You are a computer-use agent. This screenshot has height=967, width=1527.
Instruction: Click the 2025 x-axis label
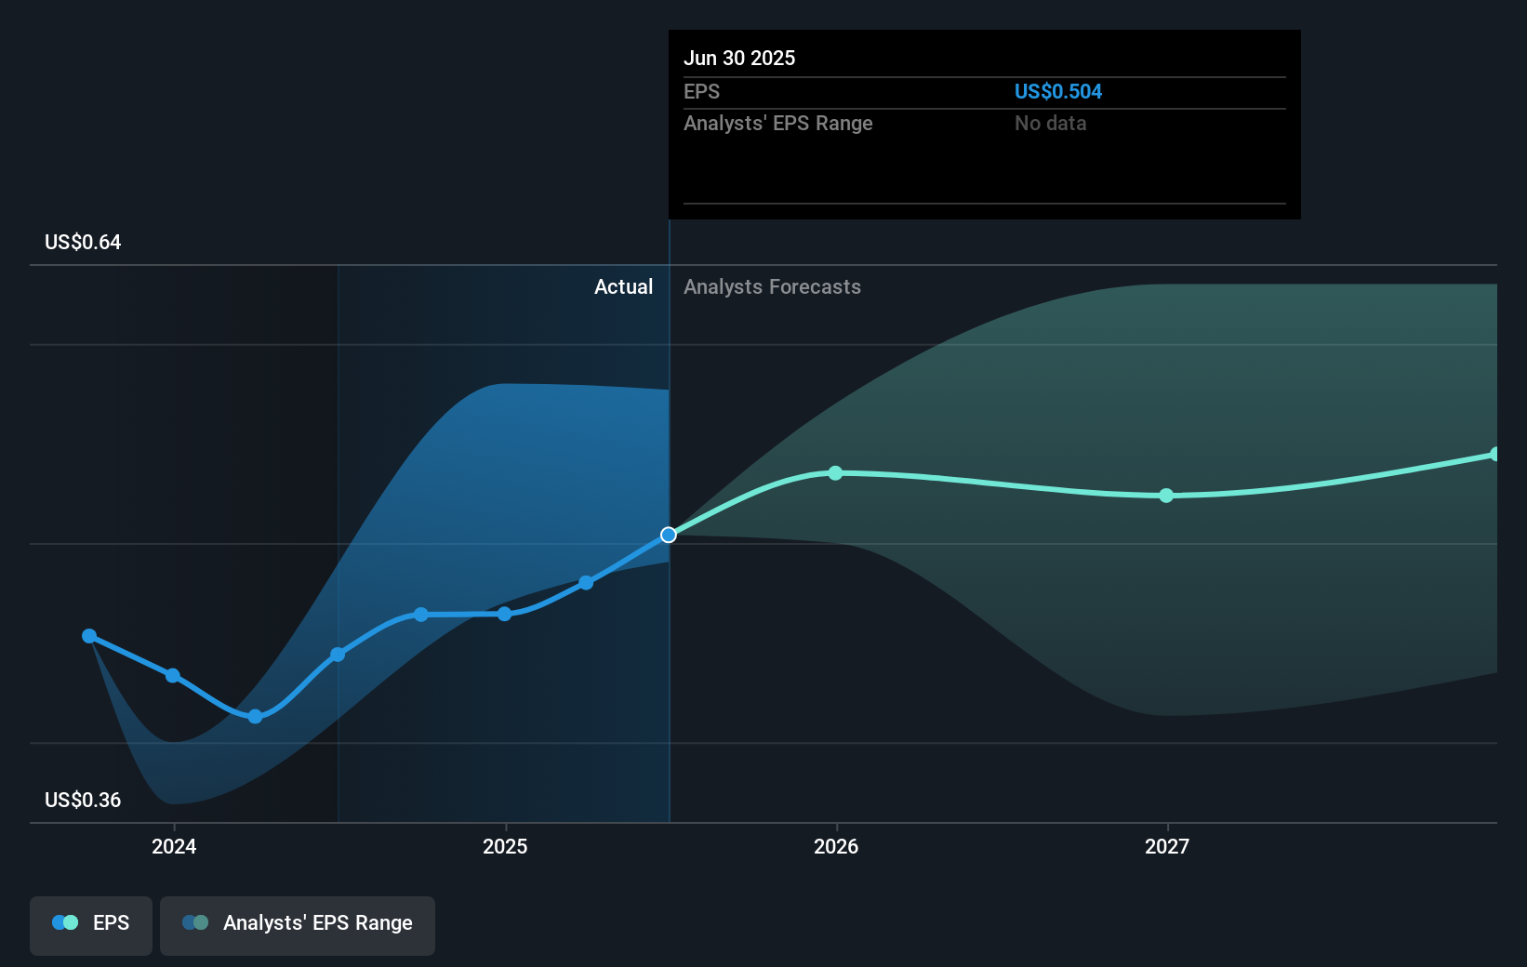click(505, 846)
